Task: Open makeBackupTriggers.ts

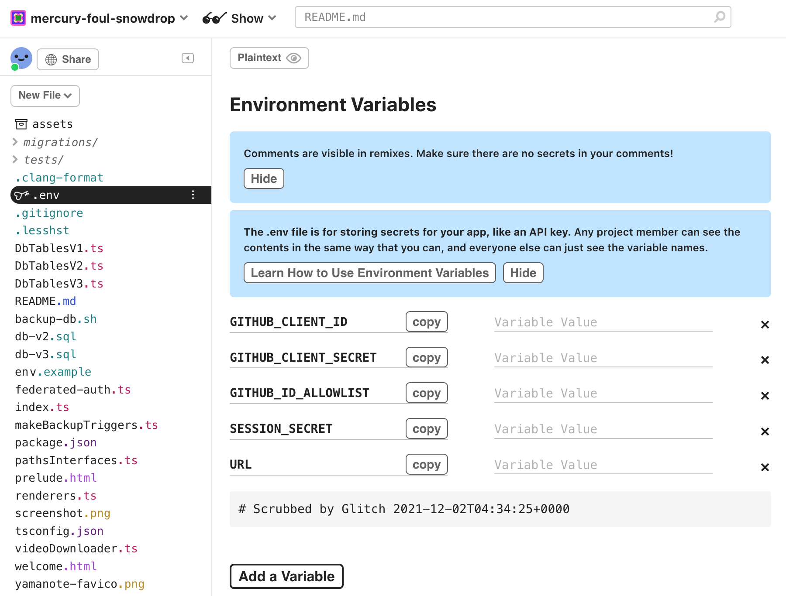Action: point(86,425)
